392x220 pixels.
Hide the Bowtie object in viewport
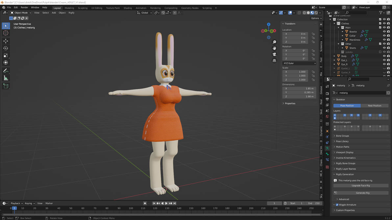pos(384,32)
